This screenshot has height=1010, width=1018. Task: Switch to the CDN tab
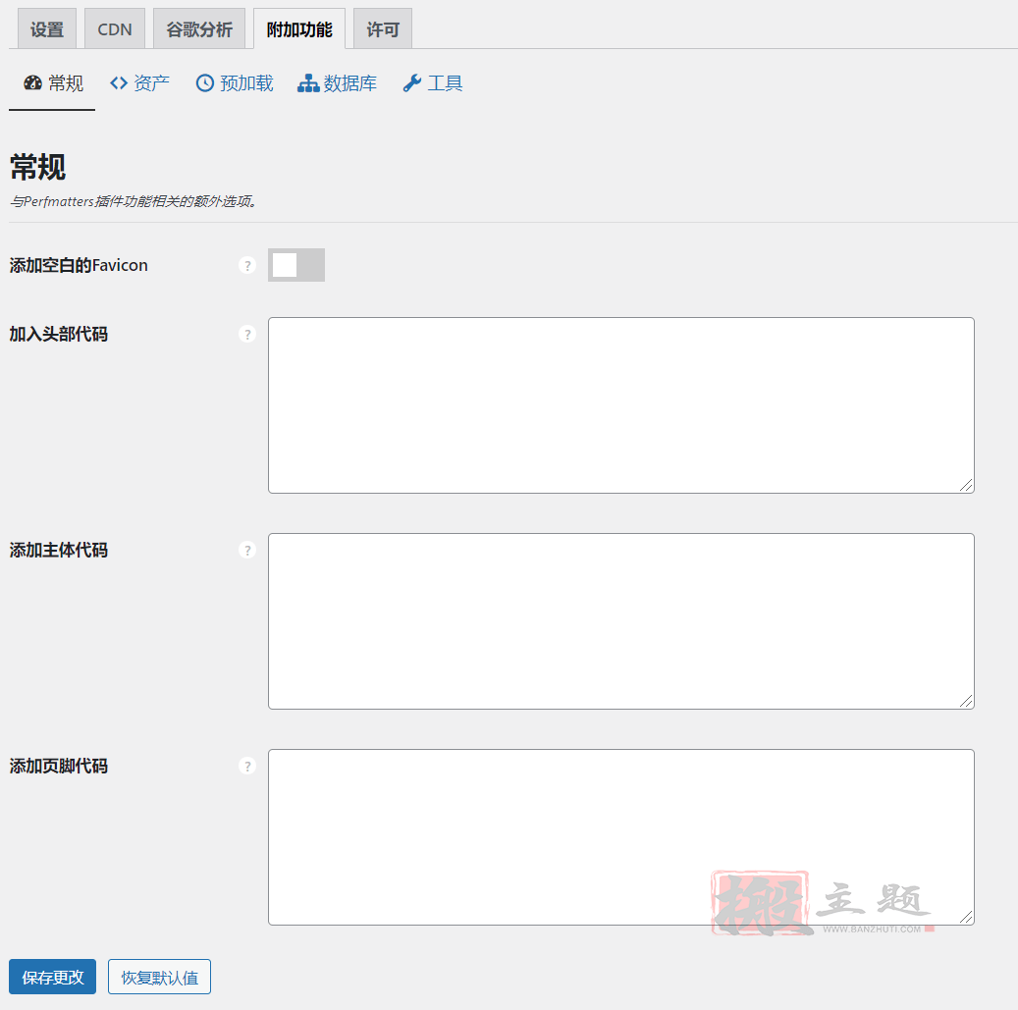(x=114, y=28)
